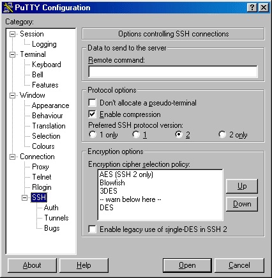
Task: Enable legacy single-DES in SSH 2
Action: tap(158, 229)
